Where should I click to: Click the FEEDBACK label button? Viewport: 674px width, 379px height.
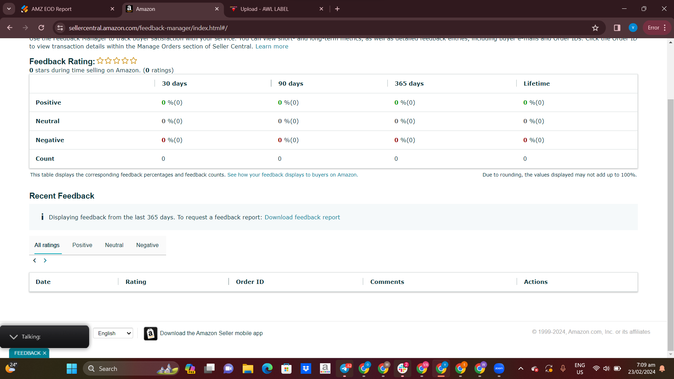pyautogui.click(x=27, y=353)
